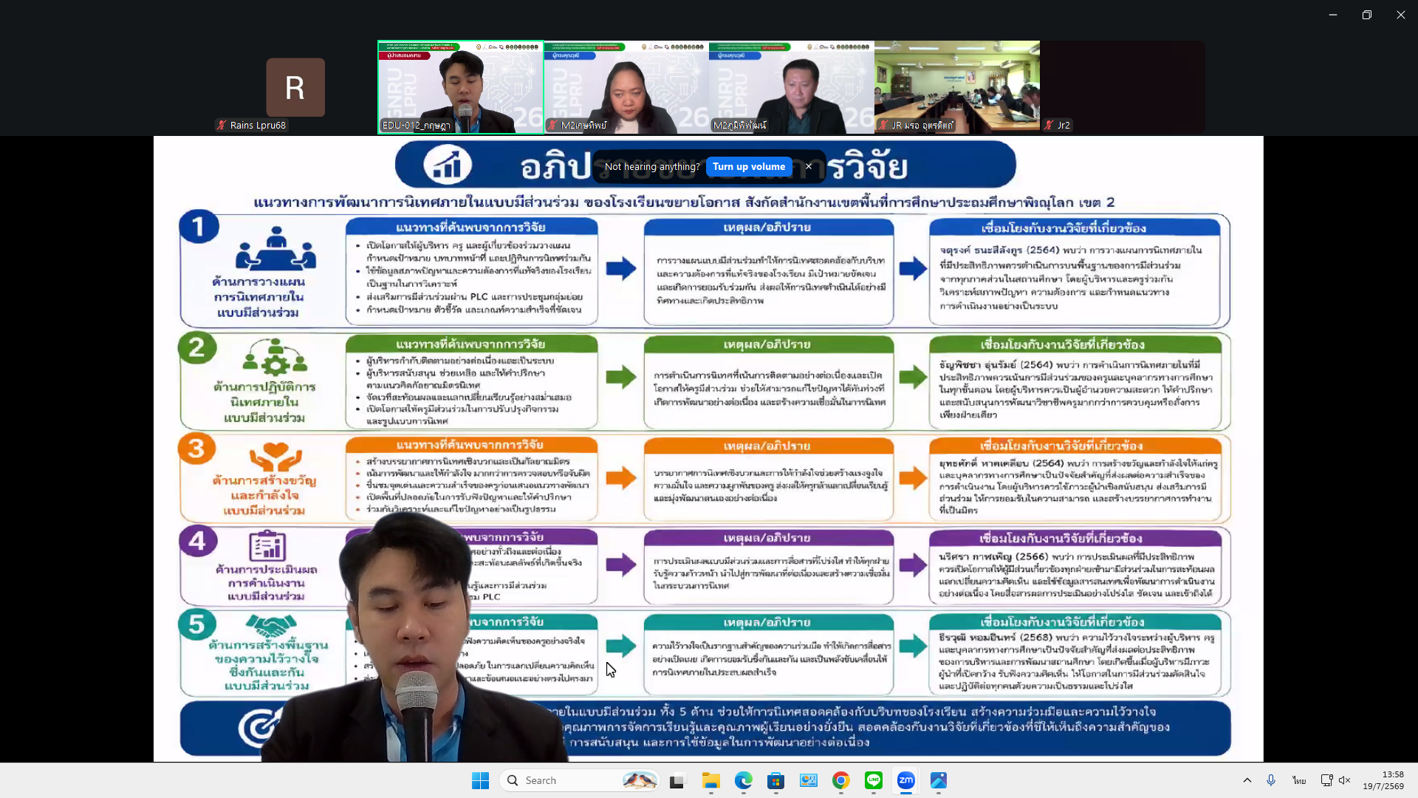Image resolution: width=1418 pixels, height=798 pixels.
Task: Click the blue arrow after section 1 findings
Action: tap(621, 268)
